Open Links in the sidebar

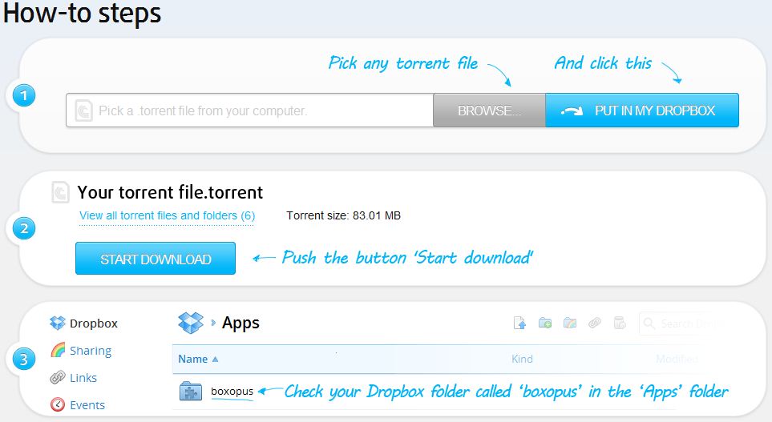[83, 378]
